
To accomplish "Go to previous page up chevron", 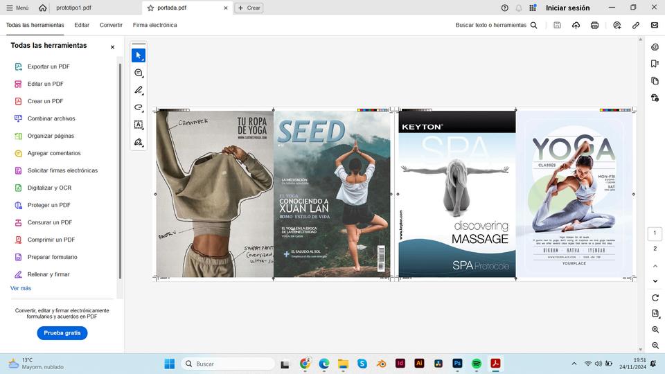I will click(655, 266).
